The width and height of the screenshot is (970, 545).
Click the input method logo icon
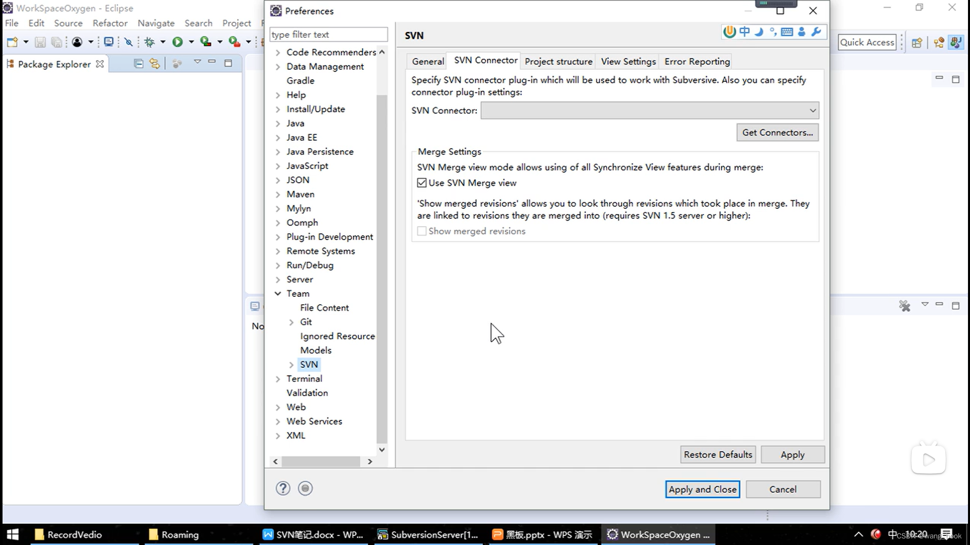(729, 32)
